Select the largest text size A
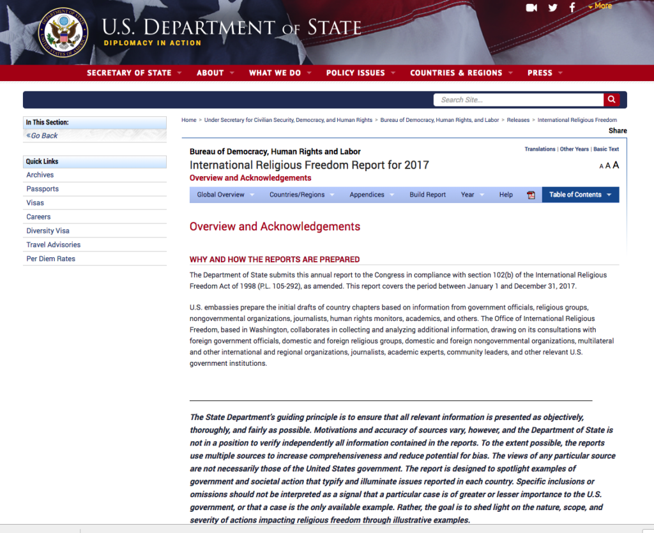The image size is (654, 533). click(616, 165)
